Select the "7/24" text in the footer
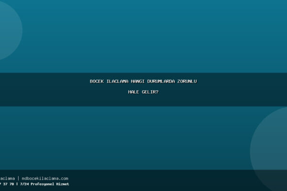This screenshot has height=191, width=287. click(x=24, y=184)
